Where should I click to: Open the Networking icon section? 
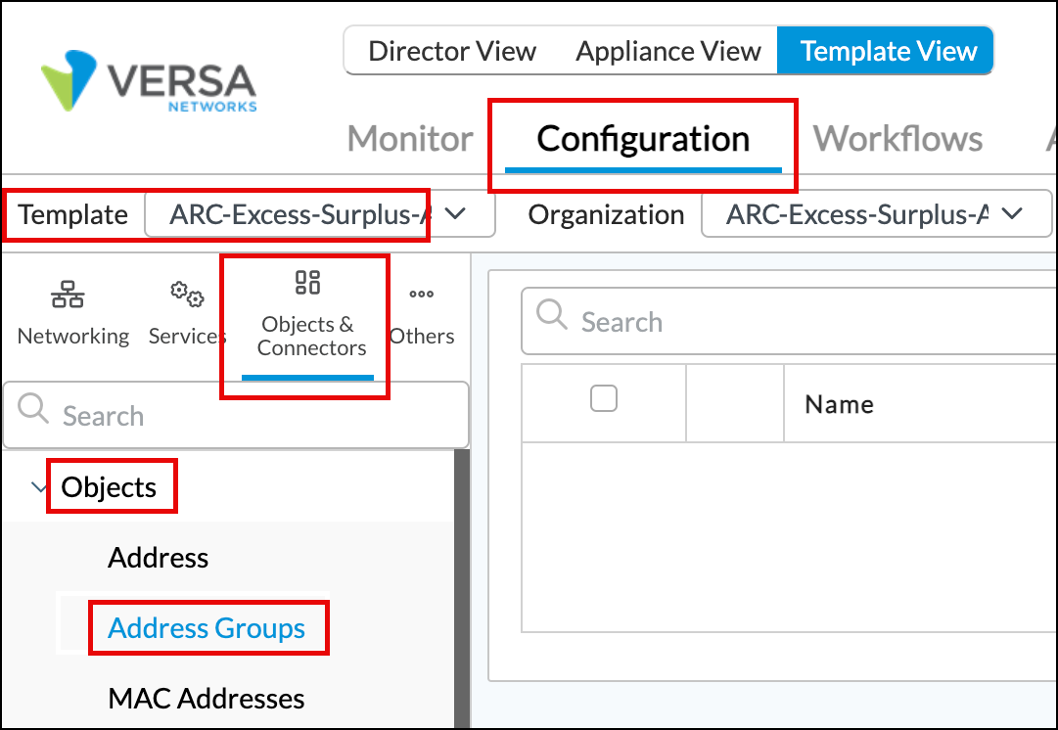pyautogui.click(x=68, y=294)
